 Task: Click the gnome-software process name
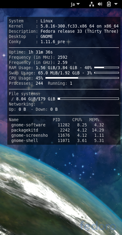click(x=28, y=125)
